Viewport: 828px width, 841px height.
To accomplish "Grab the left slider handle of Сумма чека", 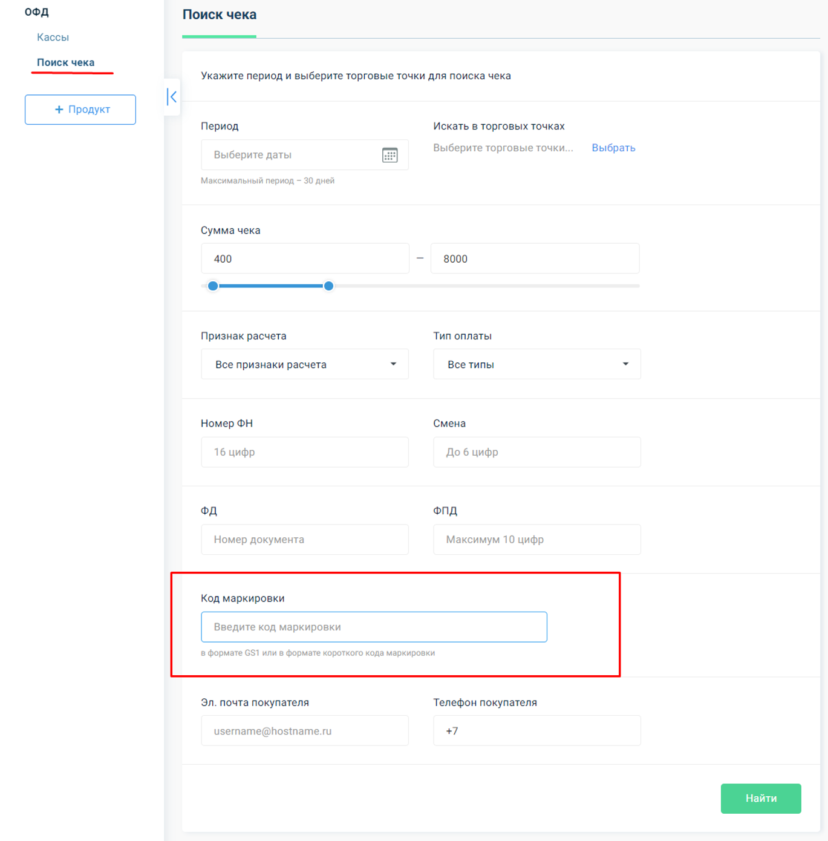I will click(213, 286).
